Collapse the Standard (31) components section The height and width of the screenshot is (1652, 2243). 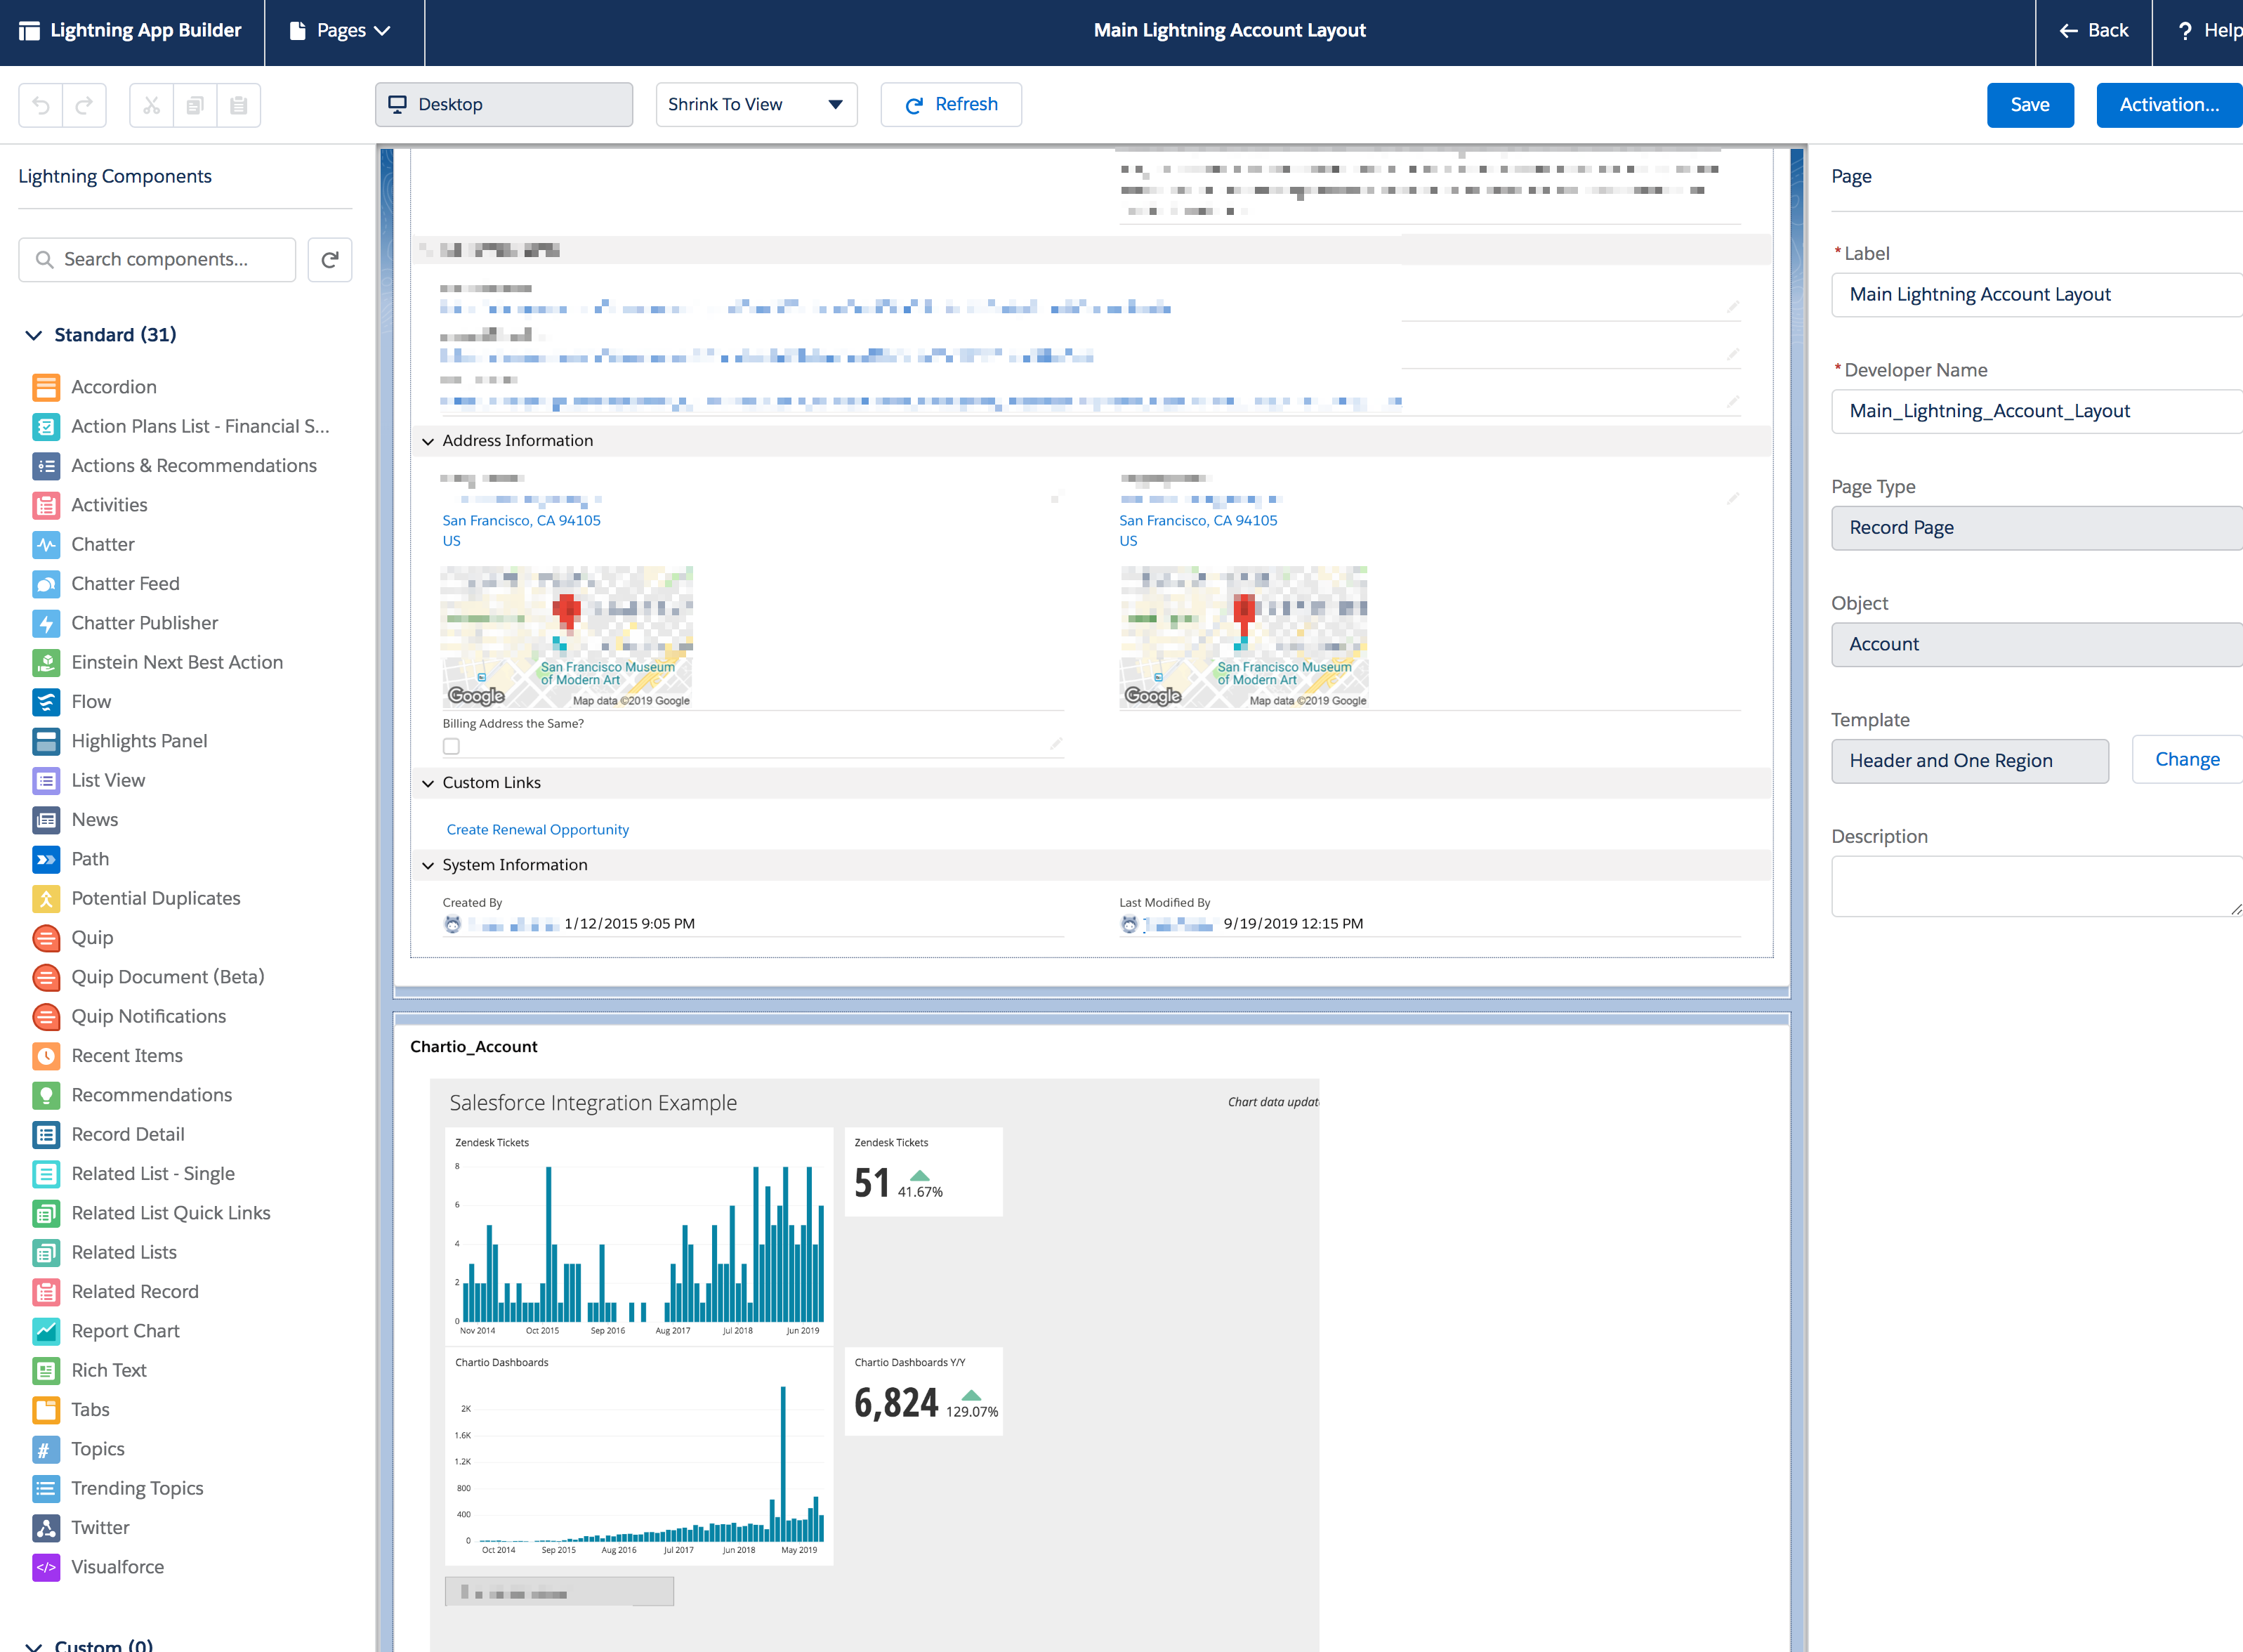click(34, 335)
